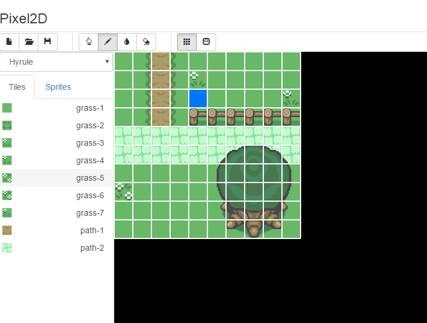Create a new map file
427x323 pixels.
tap(9, 42)
